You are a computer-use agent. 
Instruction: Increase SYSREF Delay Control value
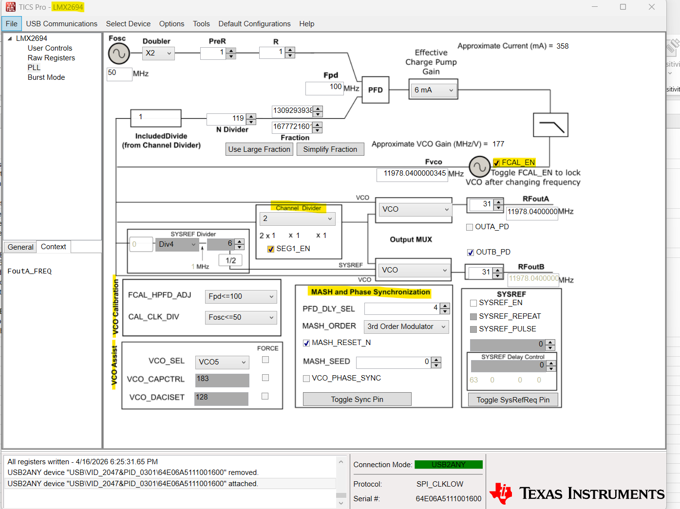click(x=551, y=363)
